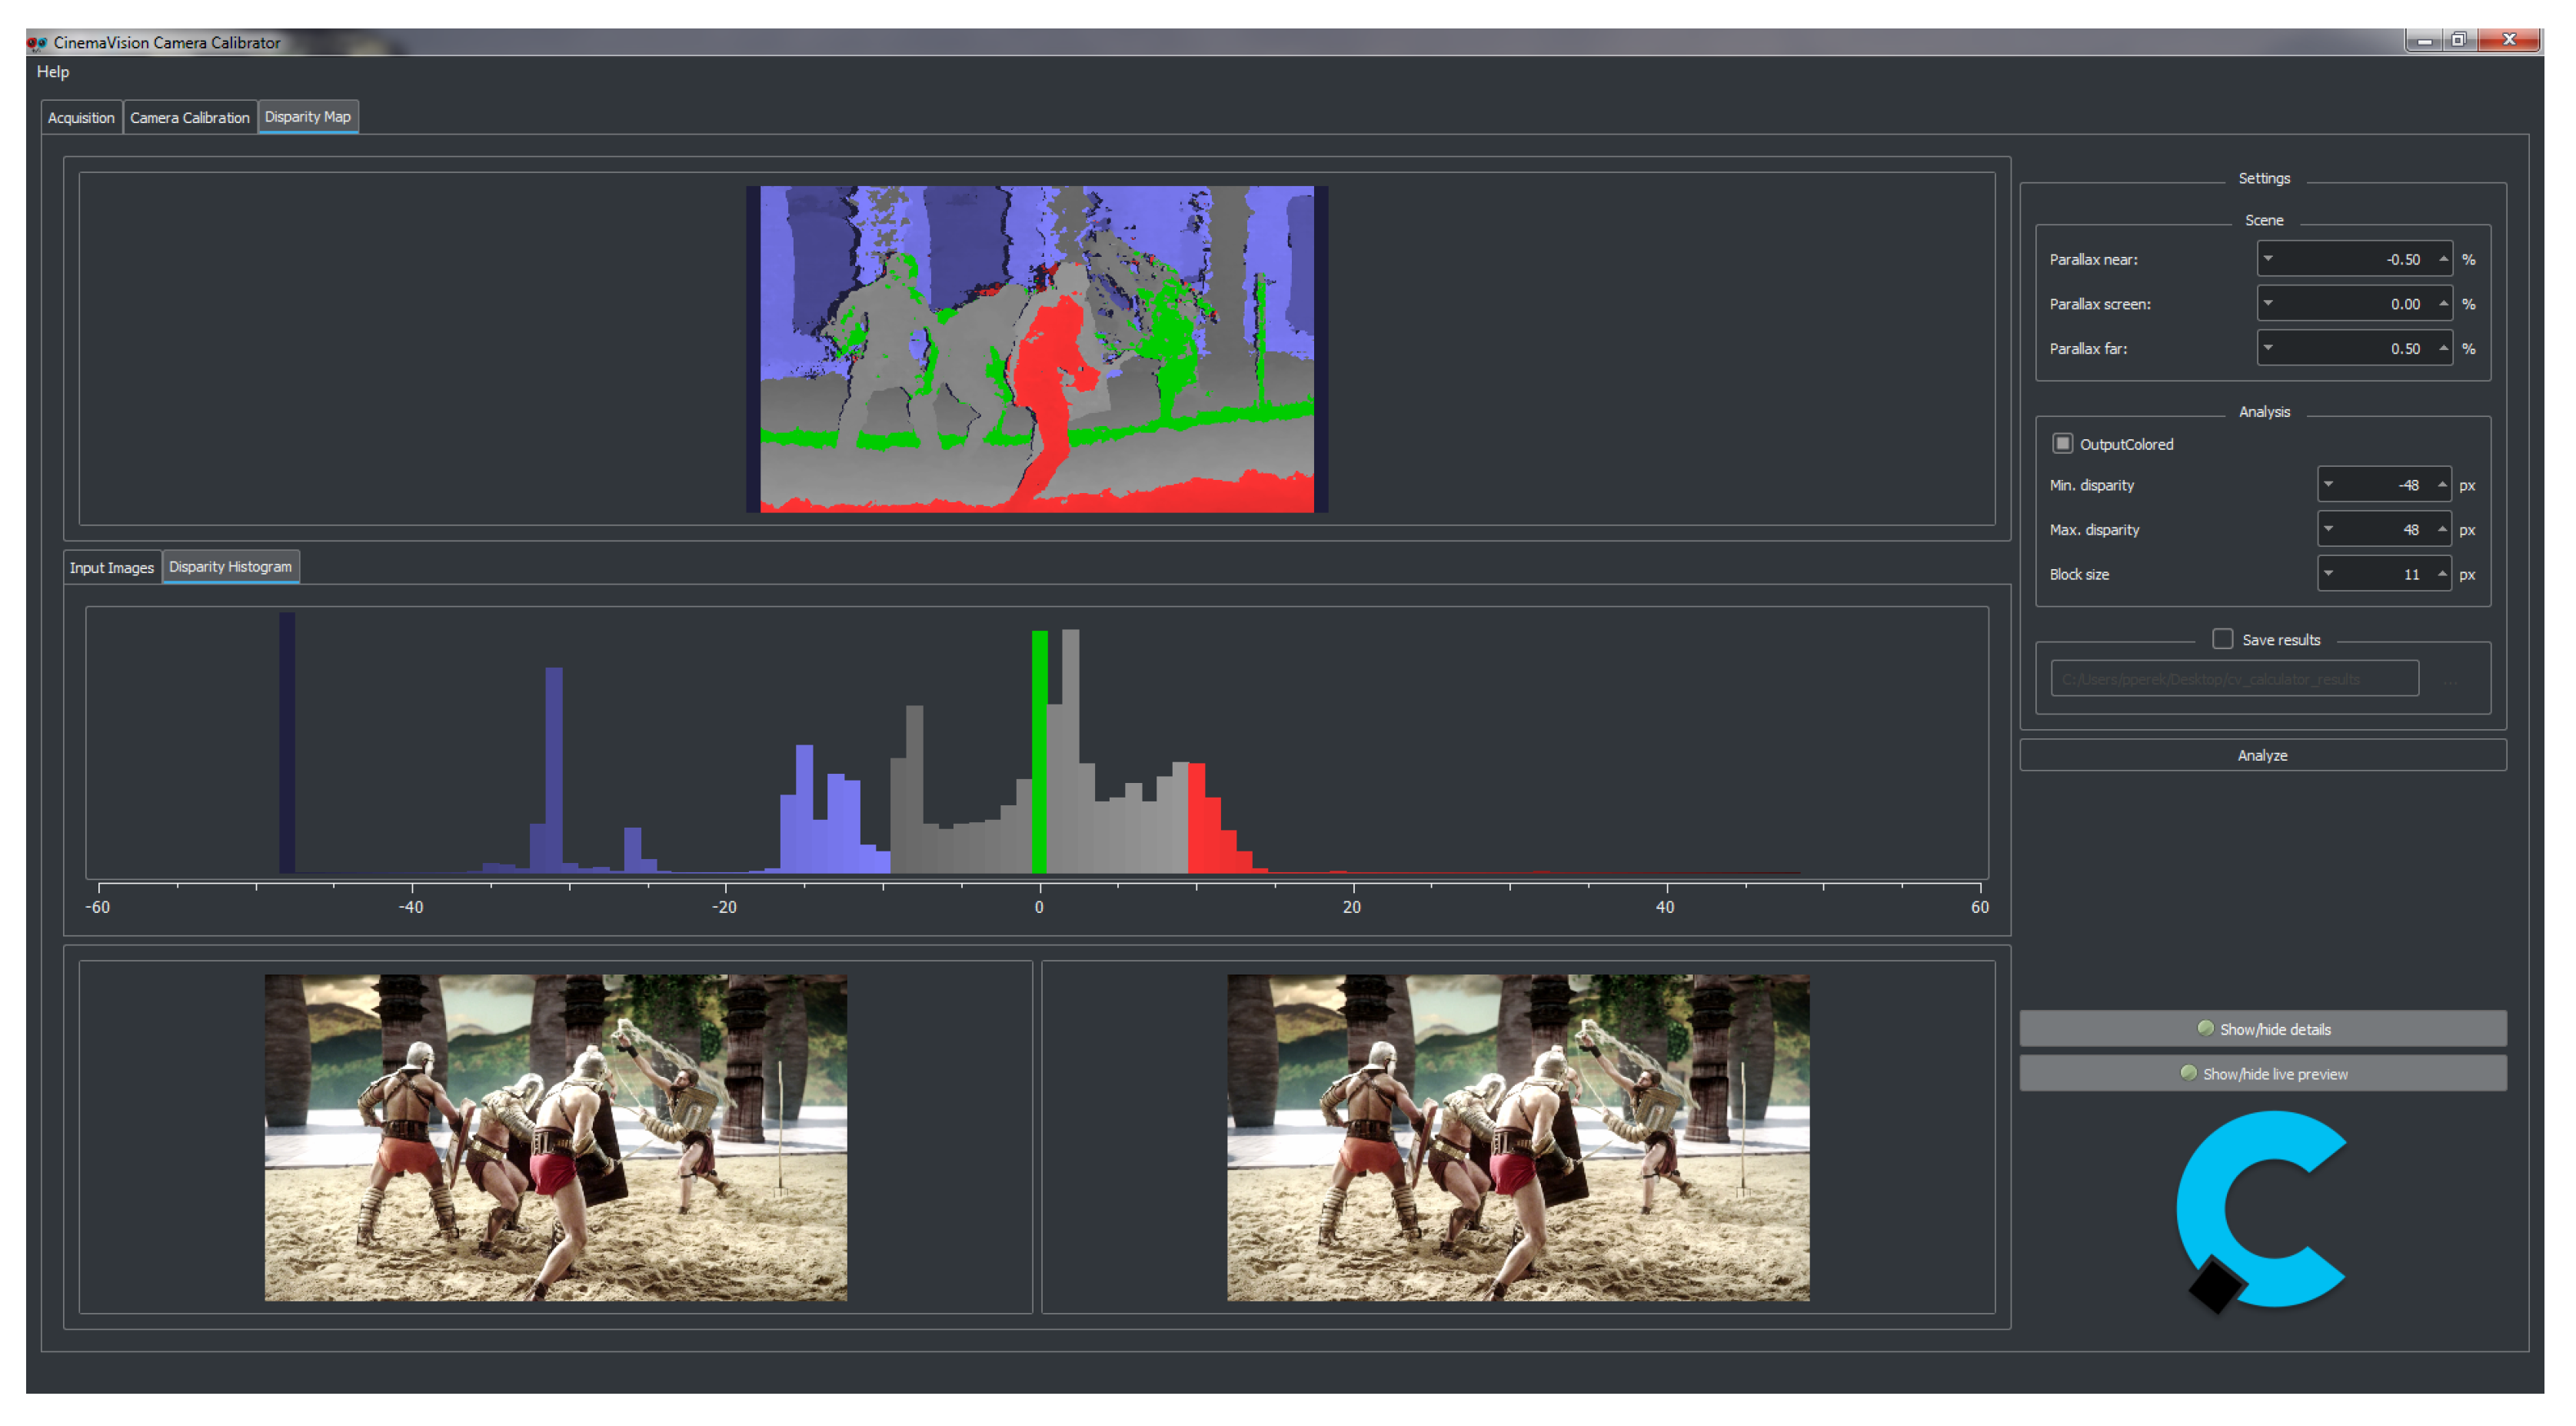Click down arrow of Parallax near spinner
This screenshot has width=2576, height=1426.
tap(2268, 258)
